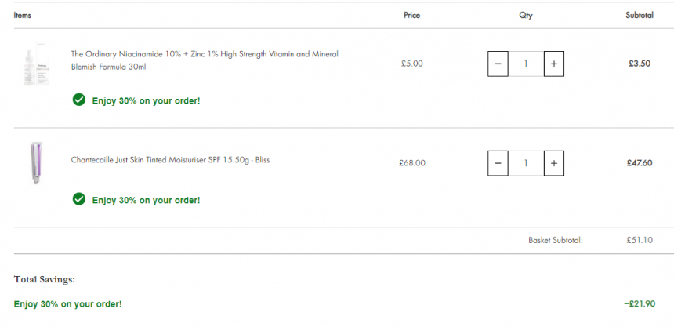Increase quantity of Chantecaille Tinted Moisturiser
This screenshot has width=674, height=327.
[553, 163]
